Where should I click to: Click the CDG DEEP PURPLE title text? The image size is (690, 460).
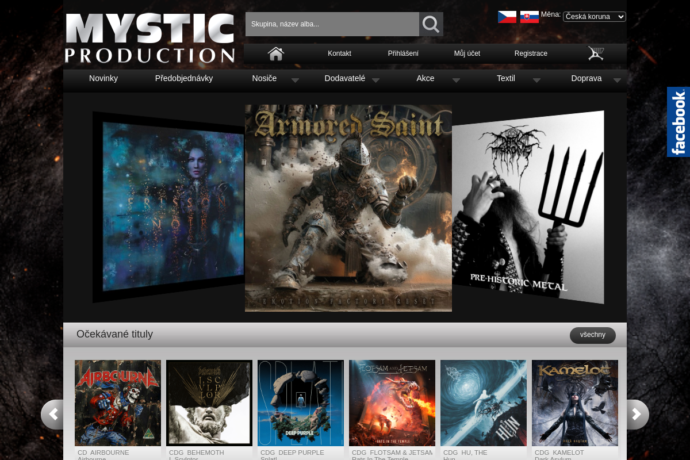click(292, 453)
